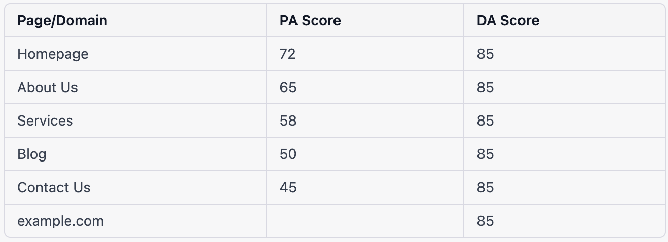Image resolution: width=668 pixels, height=242 pixels.
Task: Click the PA score 72 for Homepage
Action: (287, 54)
